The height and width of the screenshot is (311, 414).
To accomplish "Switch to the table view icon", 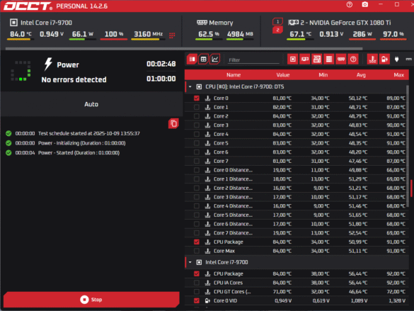I will click(204, 60).
